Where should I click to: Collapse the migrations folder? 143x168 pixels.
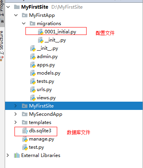click(x=24, y=24)
